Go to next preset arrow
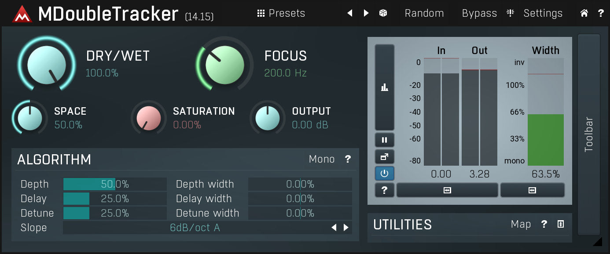Viewport: 610px width, 254px height. (x=366, y=13)
